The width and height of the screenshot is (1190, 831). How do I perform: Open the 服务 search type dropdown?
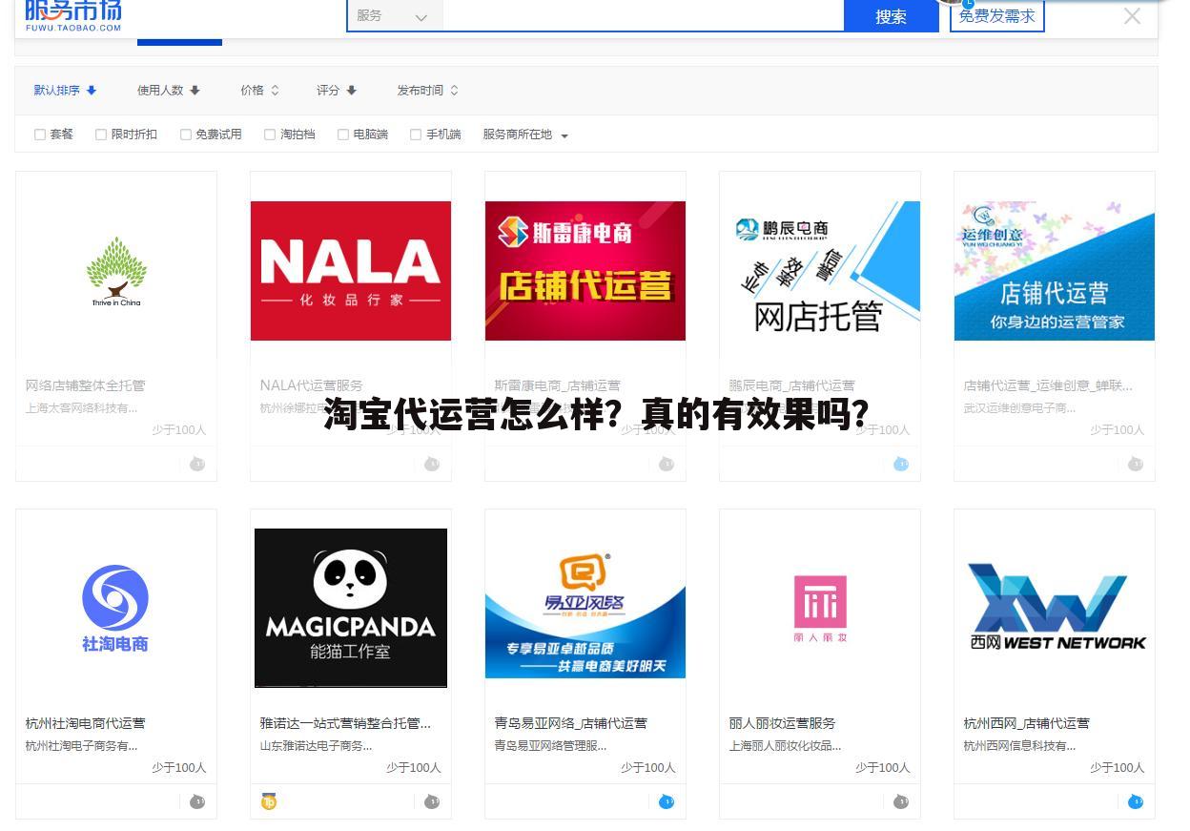coord(393,16)
